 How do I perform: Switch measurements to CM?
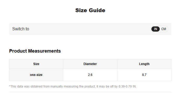tap(164, 29)
